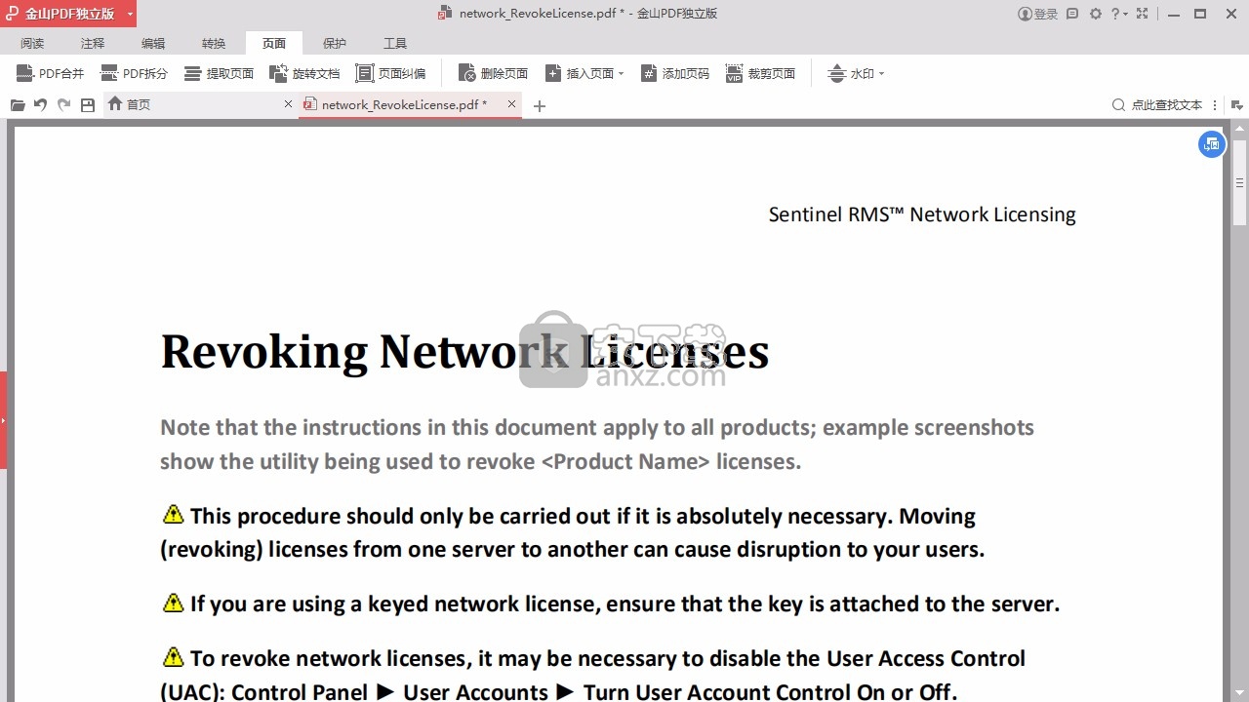Click the save disk icon
The image size is (1249, 702).
pos(88,105)
